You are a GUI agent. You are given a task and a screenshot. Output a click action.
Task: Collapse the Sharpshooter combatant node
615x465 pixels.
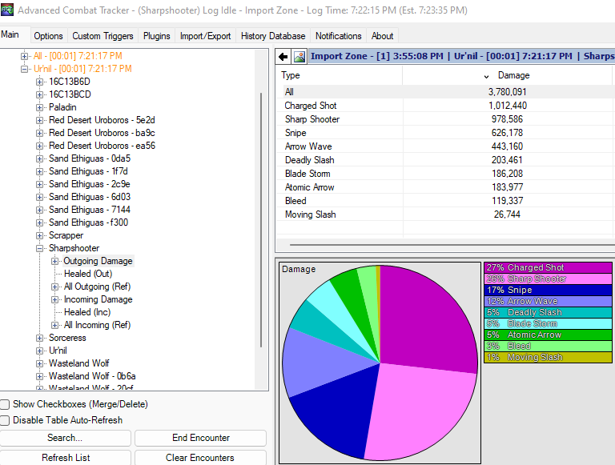(x=39, y=248)
